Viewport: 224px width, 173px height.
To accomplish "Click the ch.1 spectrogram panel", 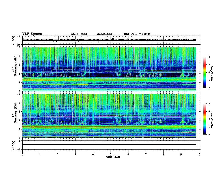I will (x=109, y=69).
